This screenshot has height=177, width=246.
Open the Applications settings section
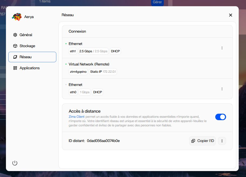pos(29,68)
